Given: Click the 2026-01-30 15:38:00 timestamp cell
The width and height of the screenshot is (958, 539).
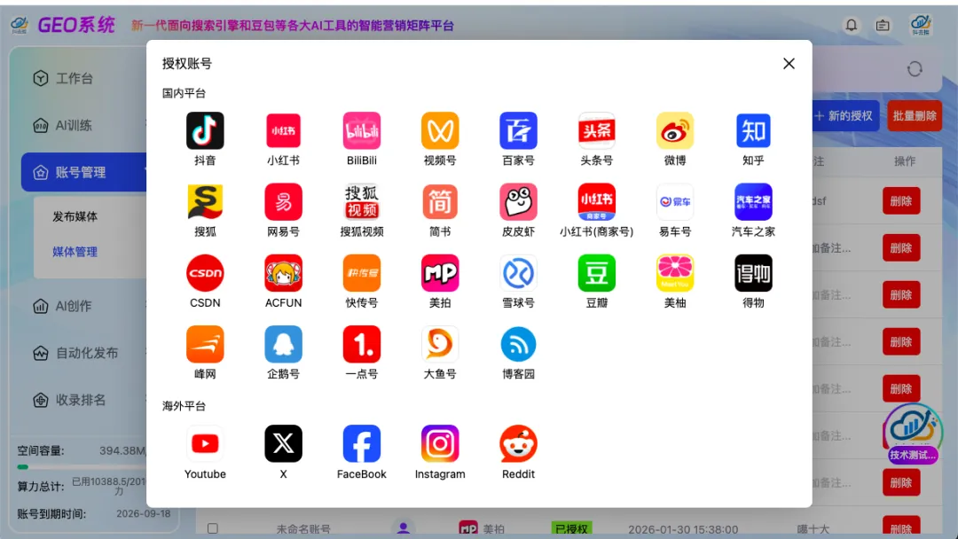Looking at the screenshot, I should [683, 529].
